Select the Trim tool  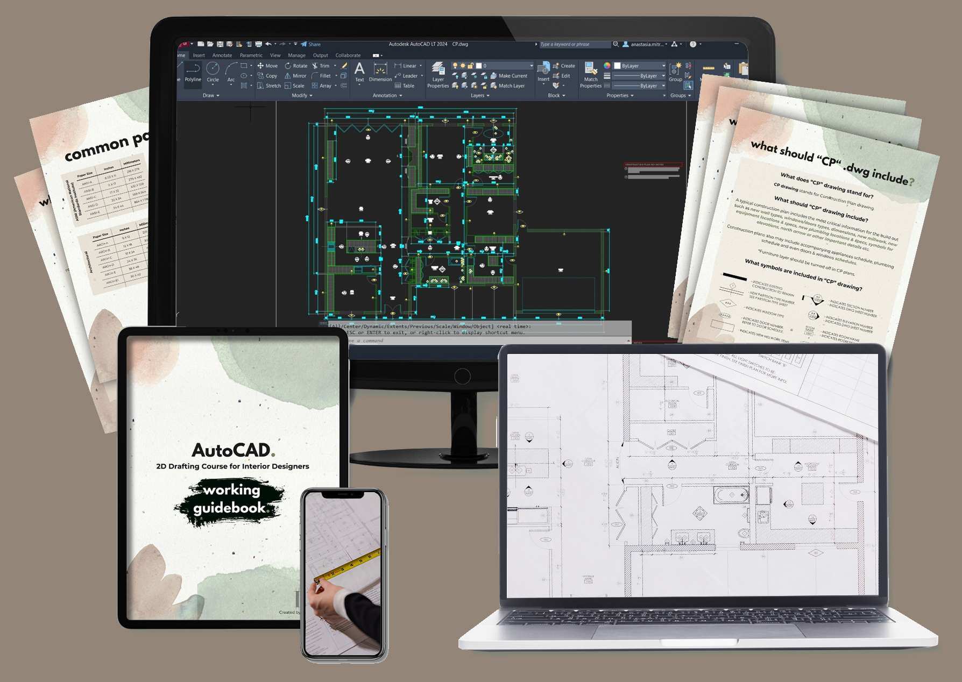tap(321, 66)
